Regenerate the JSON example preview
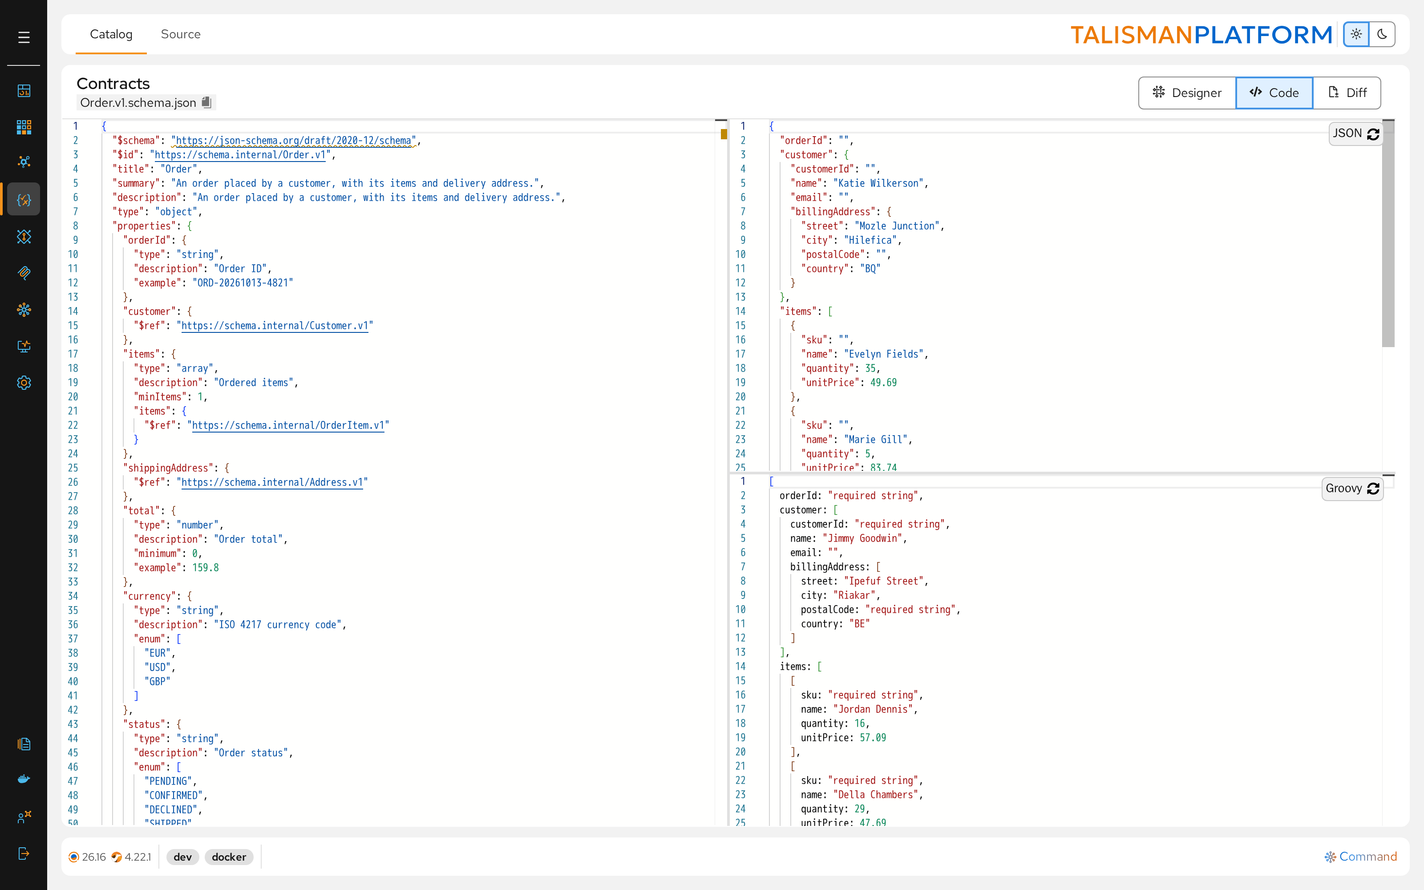Viewport: 1424px width, 890px height. pos(1373,134)
